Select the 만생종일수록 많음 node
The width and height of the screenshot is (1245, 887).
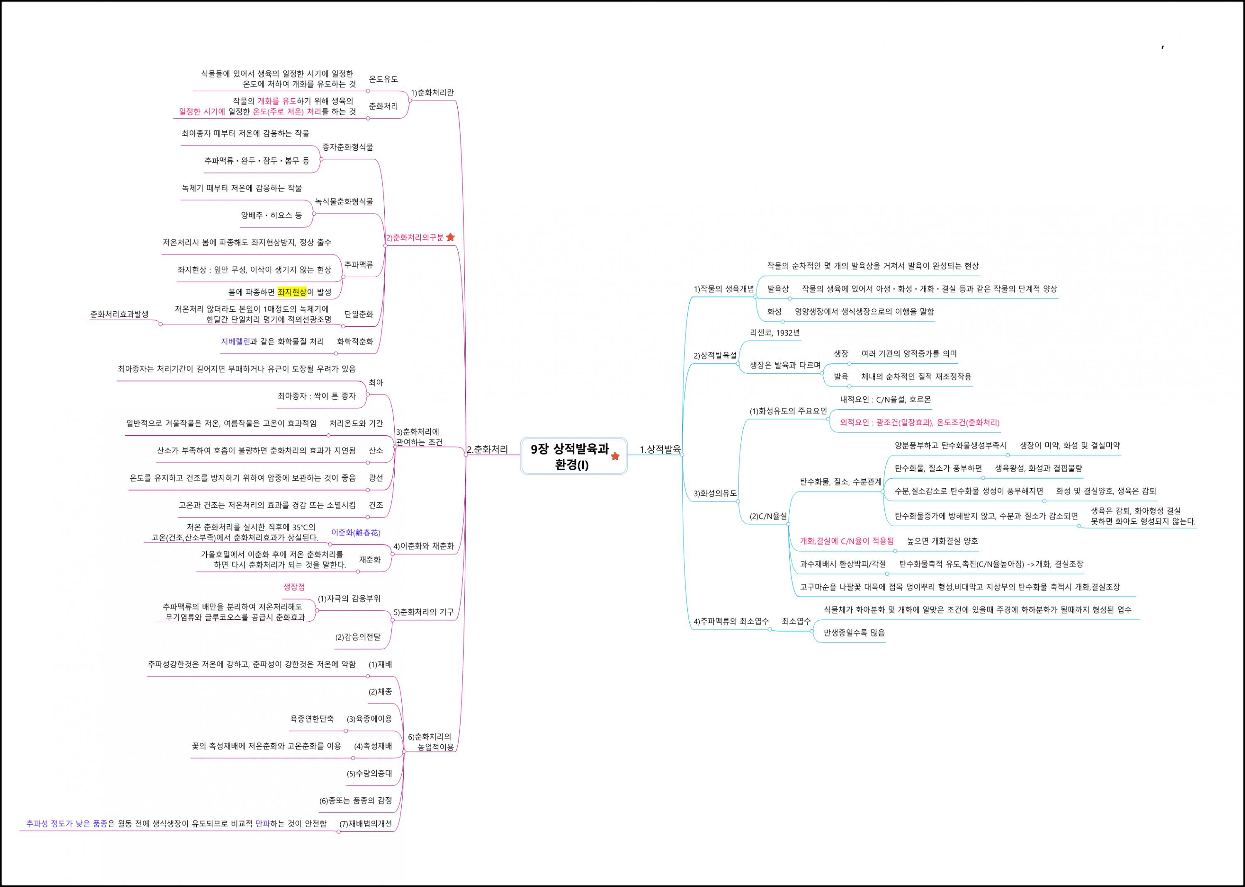[x=854, y=633]
